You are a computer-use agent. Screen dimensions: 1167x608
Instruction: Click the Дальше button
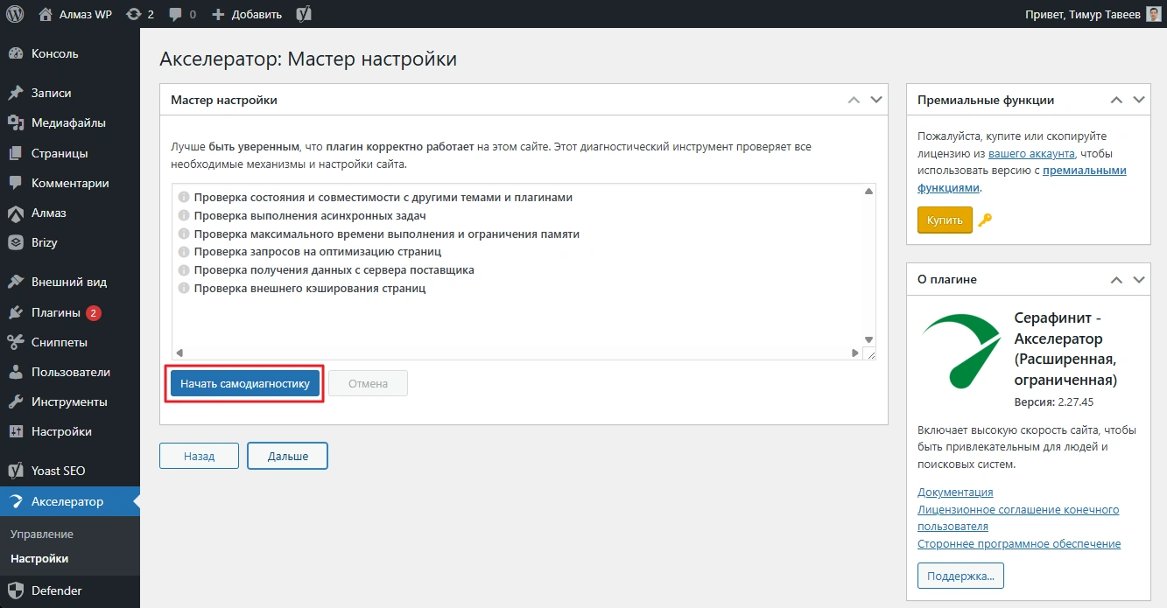point(287,456)
